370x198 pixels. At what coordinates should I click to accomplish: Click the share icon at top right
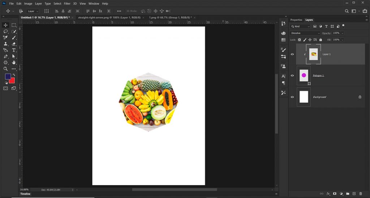(365, 11)
